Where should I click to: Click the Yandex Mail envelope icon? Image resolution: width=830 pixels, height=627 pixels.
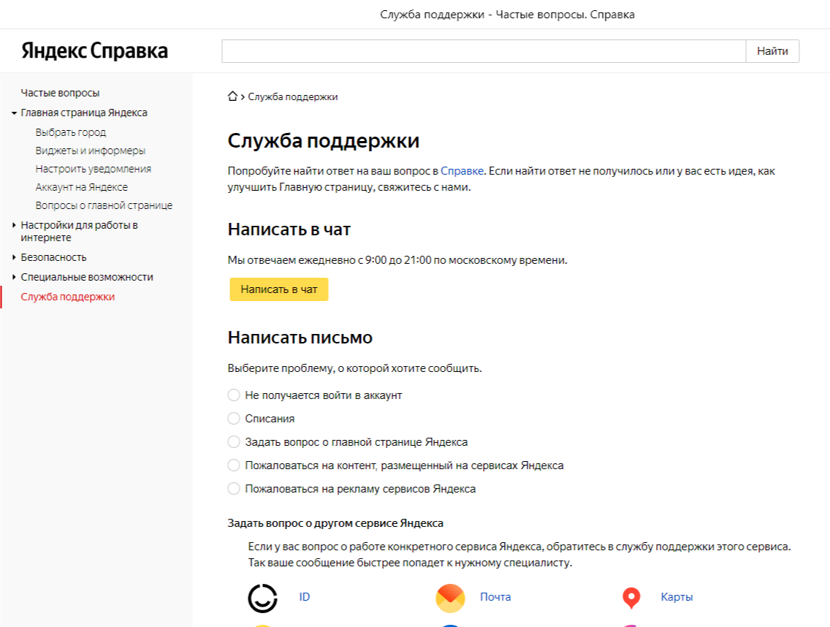[x=450, y=598]
